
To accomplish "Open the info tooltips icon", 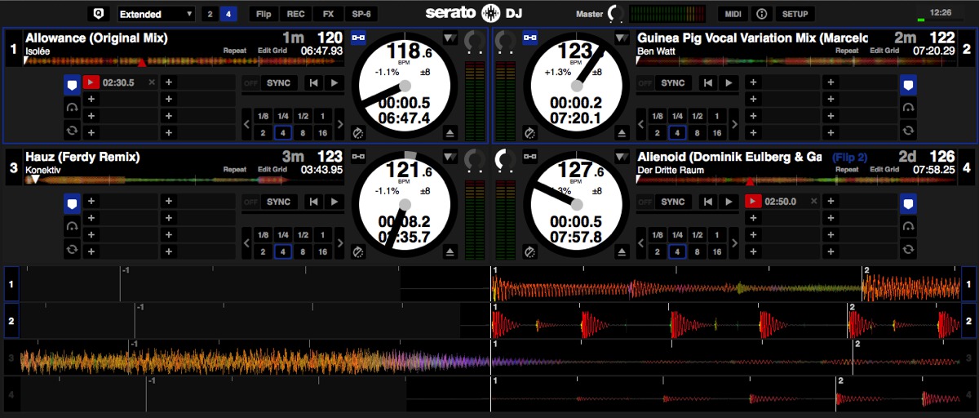I will [761, 14].
